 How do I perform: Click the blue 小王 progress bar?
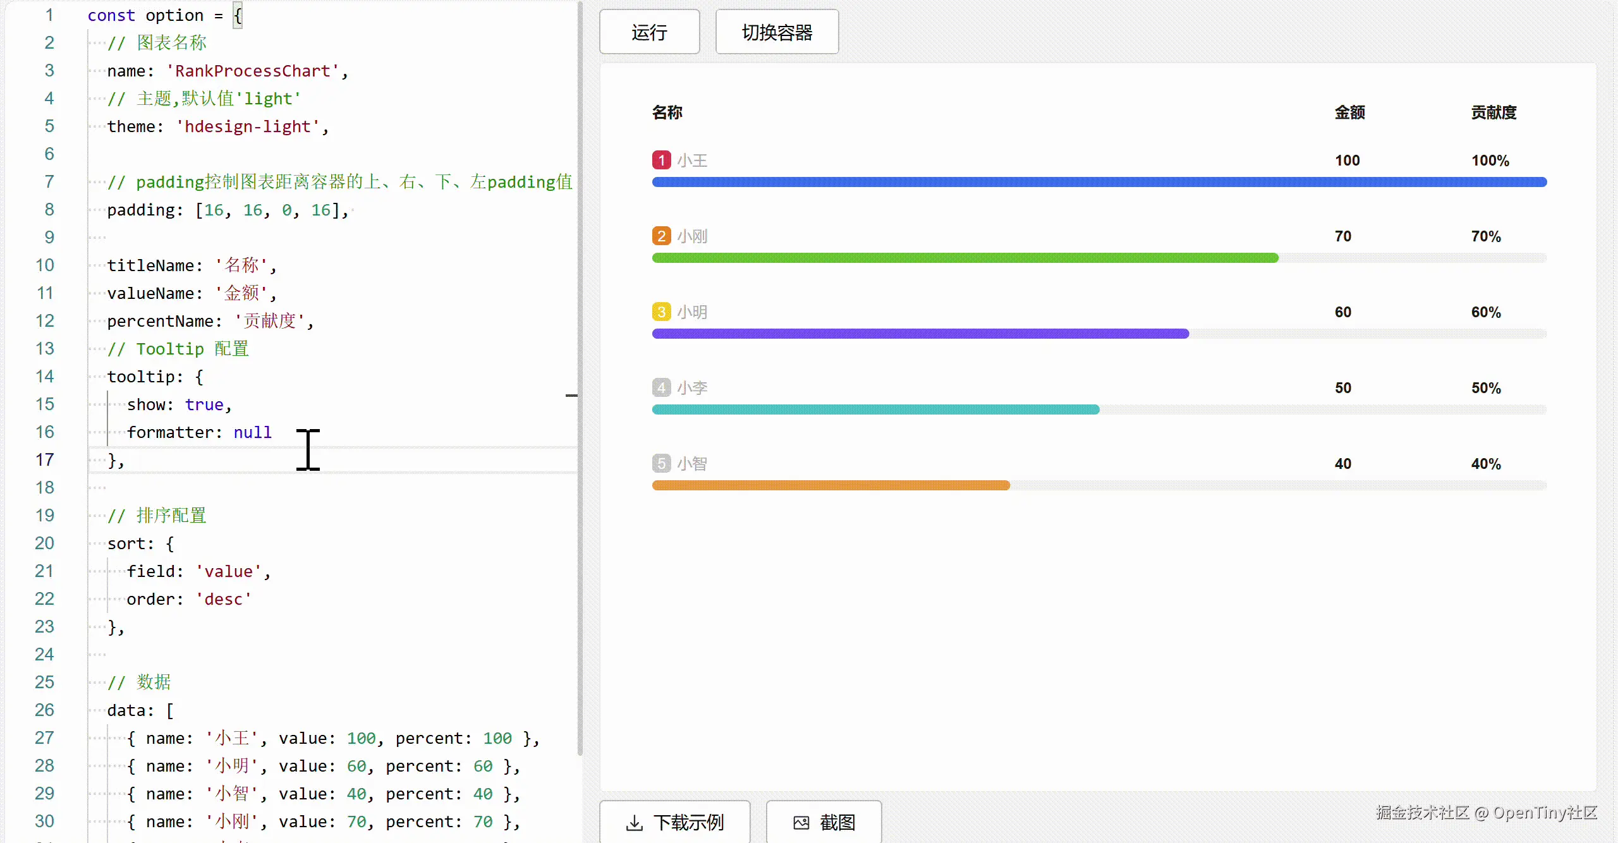1098,182
